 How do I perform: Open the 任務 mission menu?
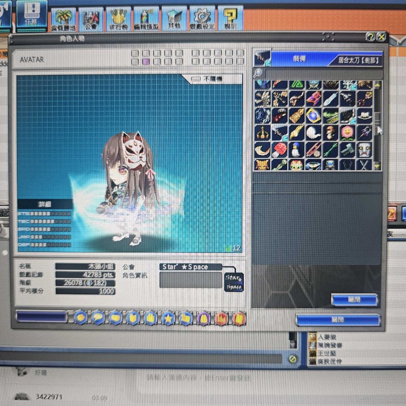[x=31, y=16]
